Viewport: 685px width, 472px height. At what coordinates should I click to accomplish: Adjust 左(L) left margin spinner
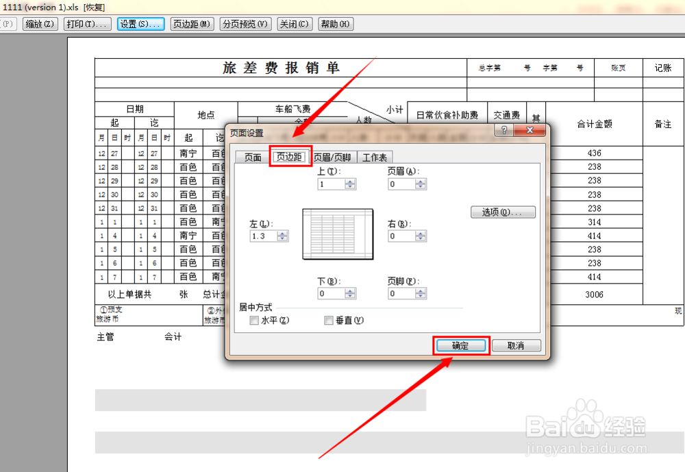tap(283, 236)
